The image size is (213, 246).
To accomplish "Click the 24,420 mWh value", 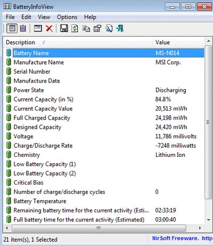I will point(171,127).
